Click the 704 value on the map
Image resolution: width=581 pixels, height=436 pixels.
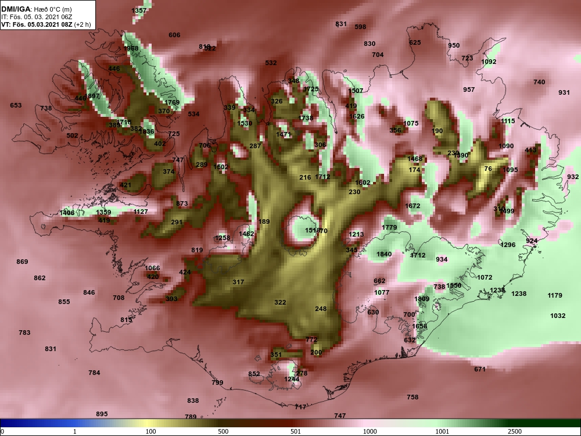[x=378, y=55]
